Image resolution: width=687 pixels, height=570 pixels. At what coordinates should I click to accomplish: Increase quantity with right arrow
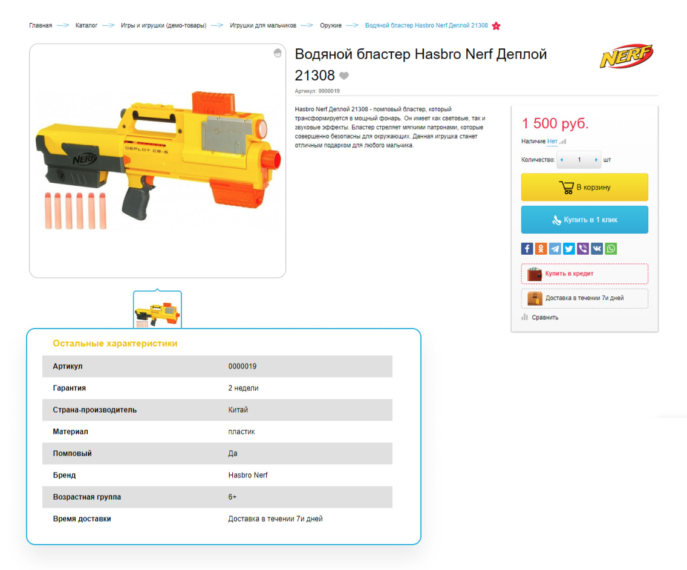point(596,160)
